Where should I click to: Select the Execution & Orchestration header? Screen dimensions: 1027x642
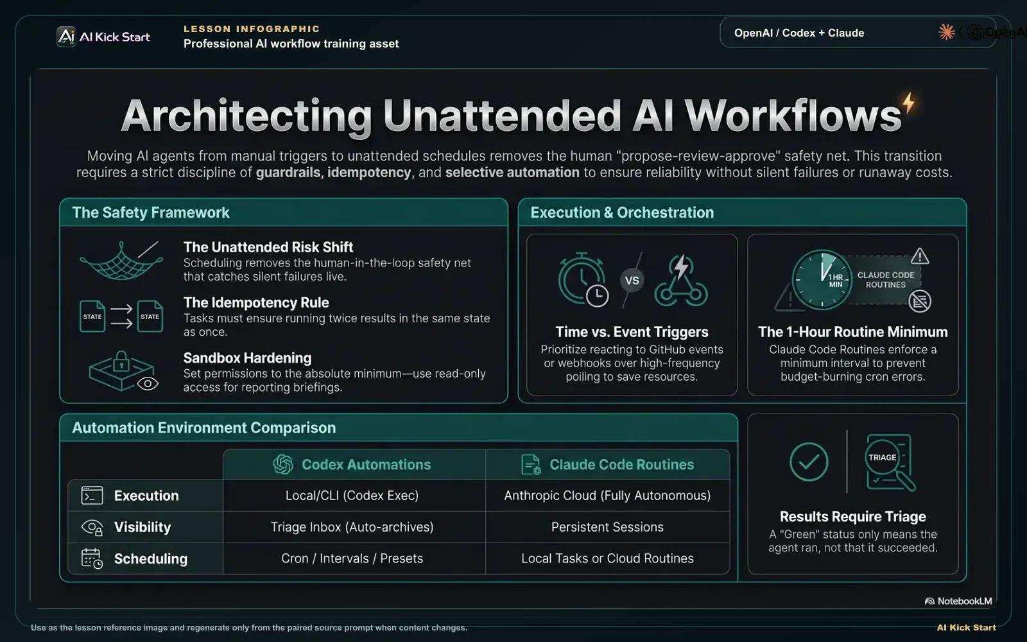tap(743, 213)
